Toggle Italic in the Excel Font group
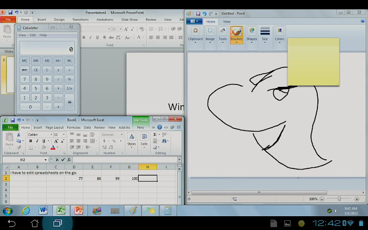The width and height of the screenshot is (368, 230). [x=37, y=141]
